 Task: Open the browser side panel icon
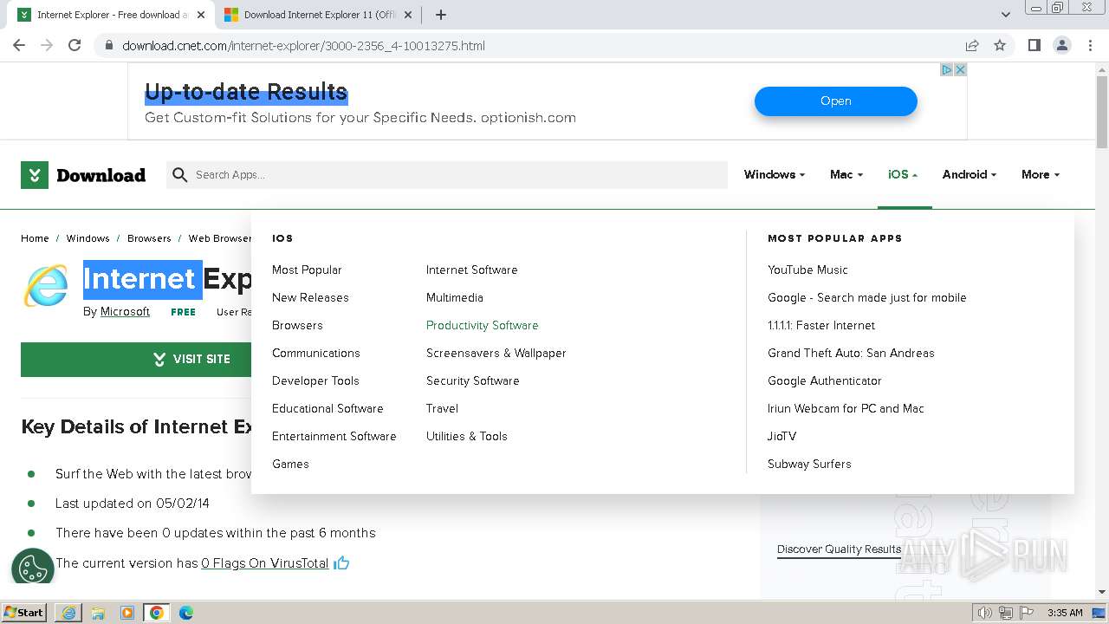1034,45
